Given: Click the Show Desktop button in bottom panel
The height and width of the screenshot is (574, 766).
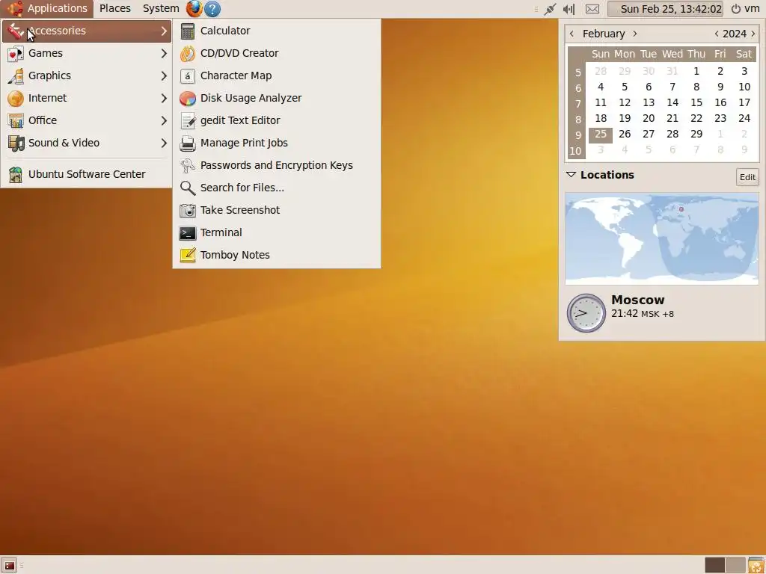Looking at the screenshot, I should click(9, 566).
